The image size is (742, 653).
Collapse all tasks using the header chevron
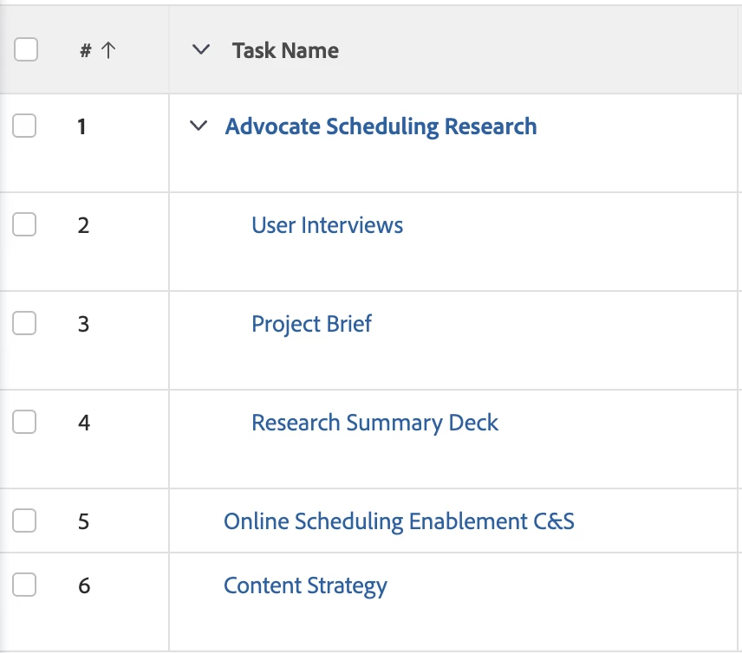click(200, 50)
